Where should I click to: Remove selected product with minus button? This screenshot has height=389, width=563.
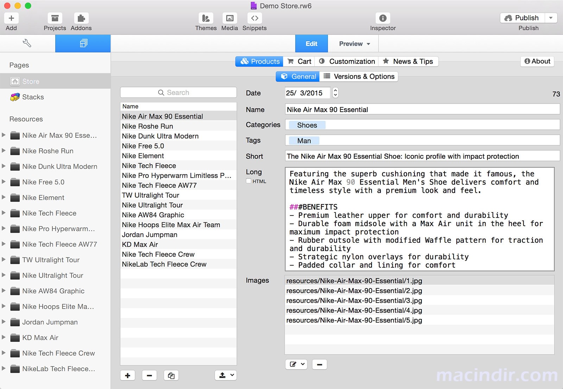149,376
